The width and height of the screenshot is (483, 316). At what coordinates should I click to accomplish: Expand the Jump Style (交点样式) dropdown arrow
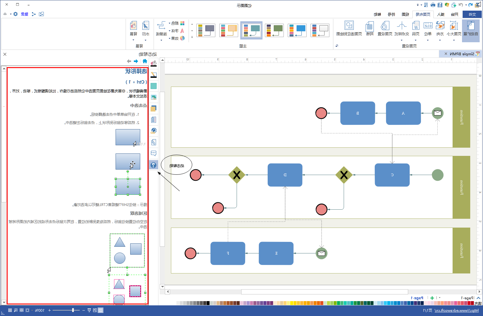[x=401, y=40]
